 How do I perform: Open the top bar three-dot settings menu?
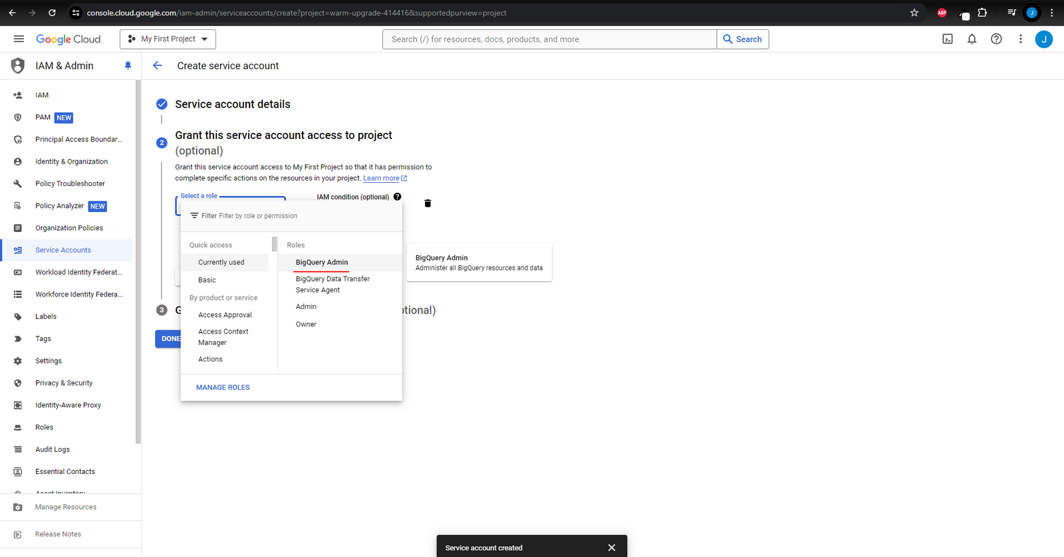coord(1020,39)
